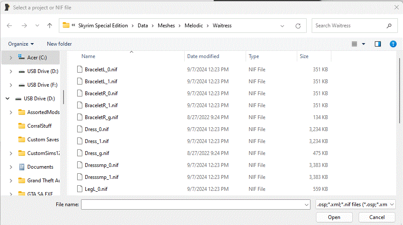Navigate to Meshes breadcrumb
Viewport: 403px width, 225px height.
pyautogui.click(x=166, y=26)
